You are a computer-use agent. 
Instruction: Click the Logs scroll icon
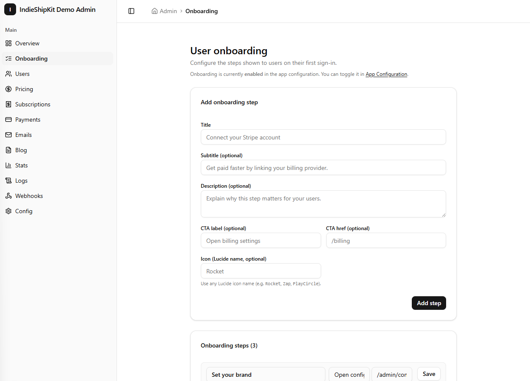pyautogui.click(x=8, y=181)
